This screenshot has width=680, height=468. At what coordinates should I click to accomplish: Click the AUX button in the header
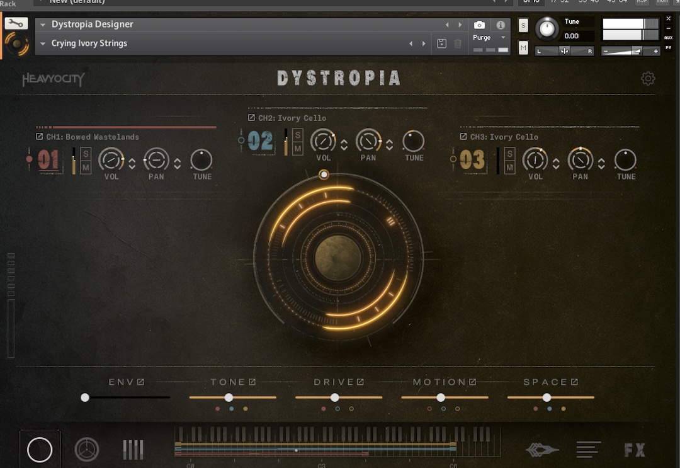669,37
